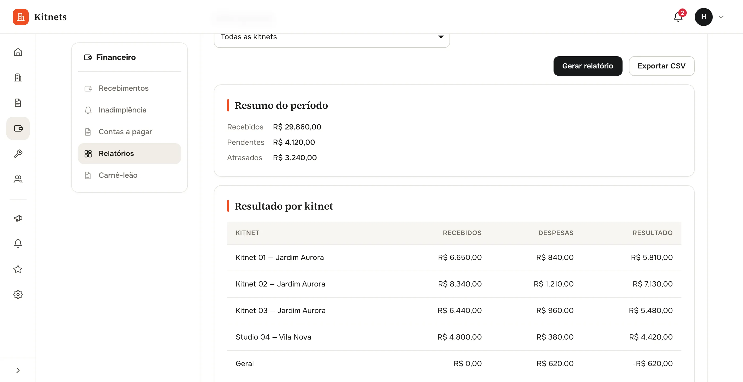Open Recebimentos menu item
The width and height of the screenshot is (743, 382).
[x=129, y=88]
